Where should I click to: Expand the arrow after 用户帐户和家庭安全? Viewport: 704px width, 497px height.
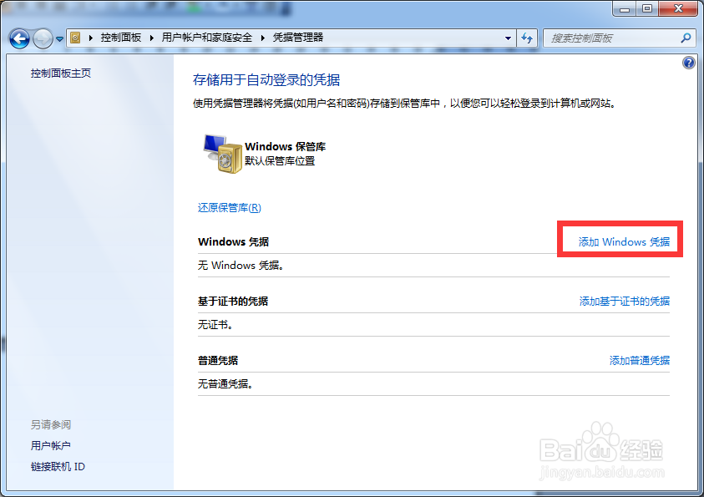pos(263,38)
